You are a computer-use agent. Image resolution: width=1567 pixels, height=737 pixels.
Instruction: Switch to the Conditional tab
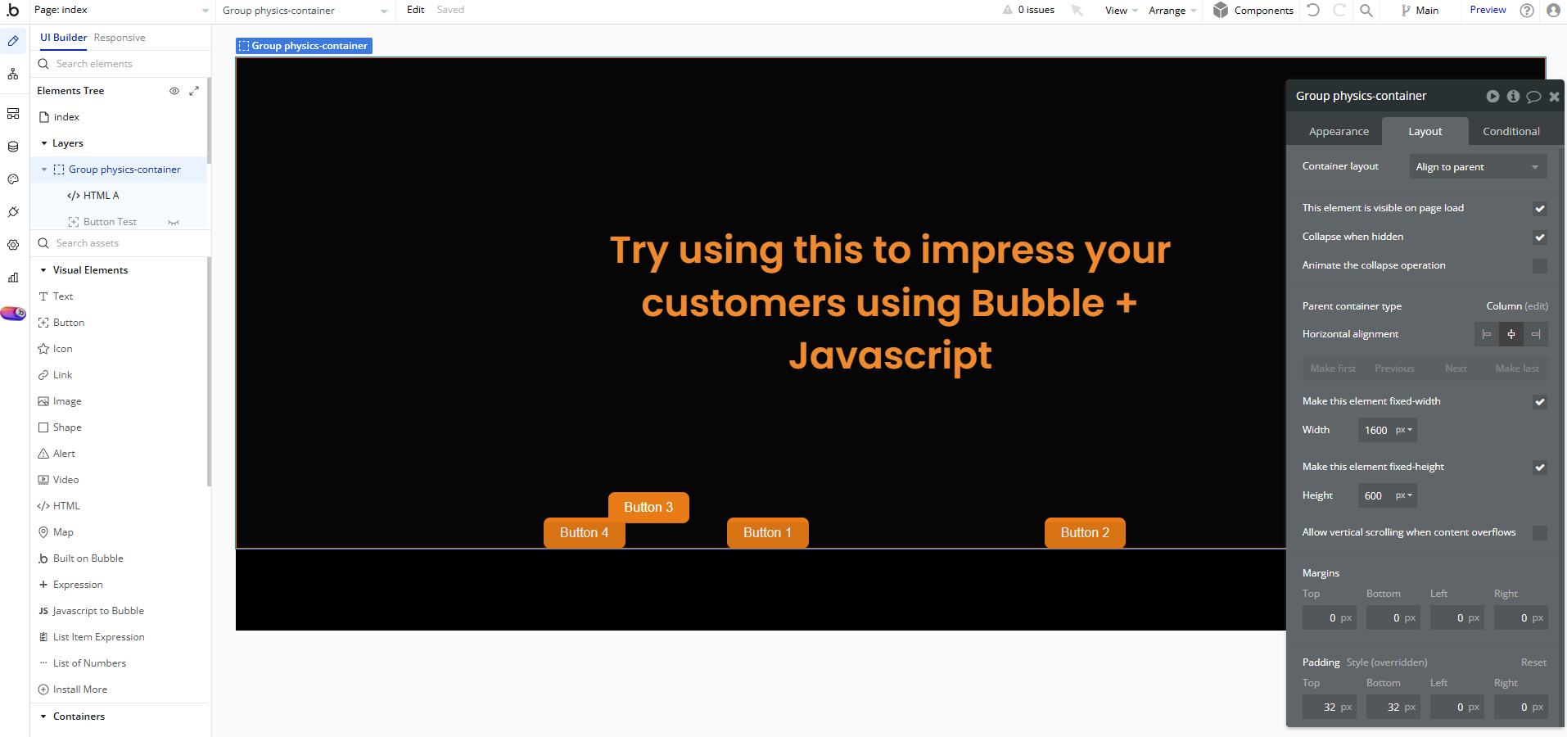[x=1511, y=131]
